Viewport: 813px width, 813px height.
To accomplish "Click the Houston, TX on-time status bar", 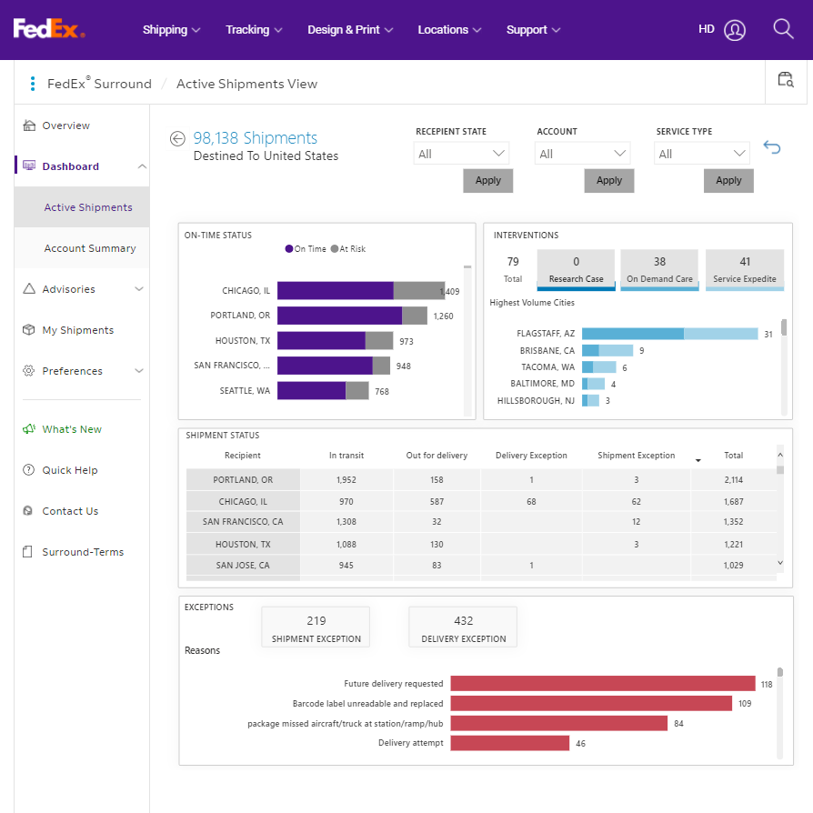I will [335, 341].
